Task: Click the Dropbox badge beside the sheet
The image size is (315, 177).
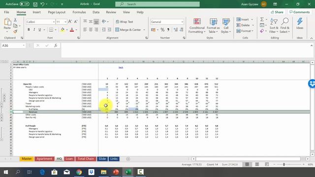Action: coord(312,84)
